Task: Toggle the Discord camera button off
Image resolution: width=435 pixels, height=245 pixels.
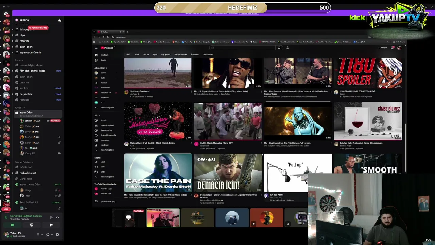Action: [x=12, y=225]
